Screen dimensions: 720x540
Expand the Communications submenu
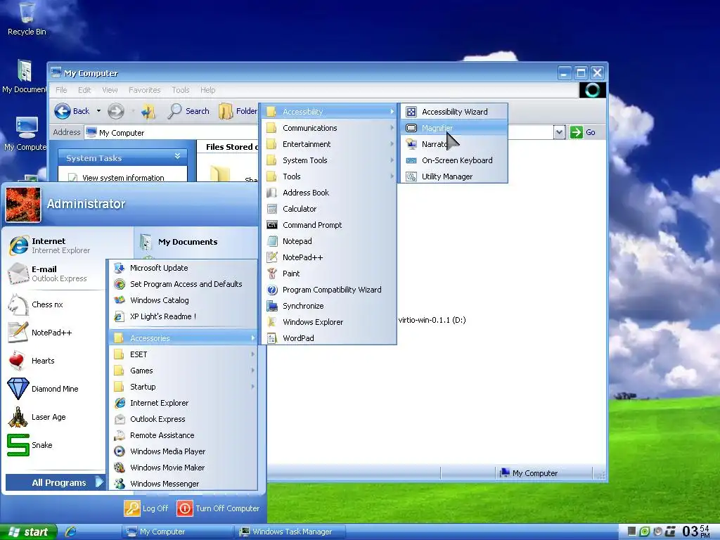click(x=329, y=128)
